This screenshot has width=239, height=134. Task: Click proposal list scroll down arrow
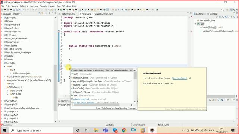(x=135, y=102)
